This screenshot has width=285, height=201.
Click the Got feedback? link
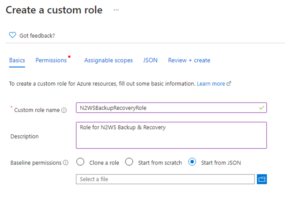37,36
